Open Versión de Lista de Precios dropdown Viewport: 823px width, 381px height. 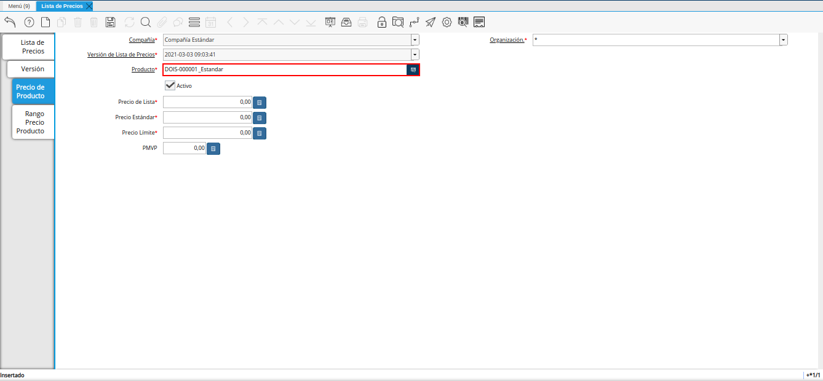tap(415, 55)
